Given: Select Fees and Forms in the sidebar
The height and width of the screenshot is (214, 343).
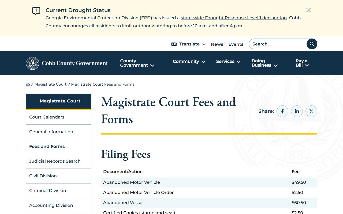Looking at the screenshot, I should [58, 147].
